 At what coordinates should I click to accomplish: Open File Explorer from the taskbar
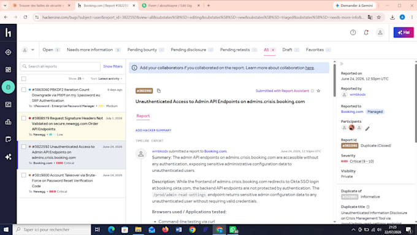click(139, 229)
